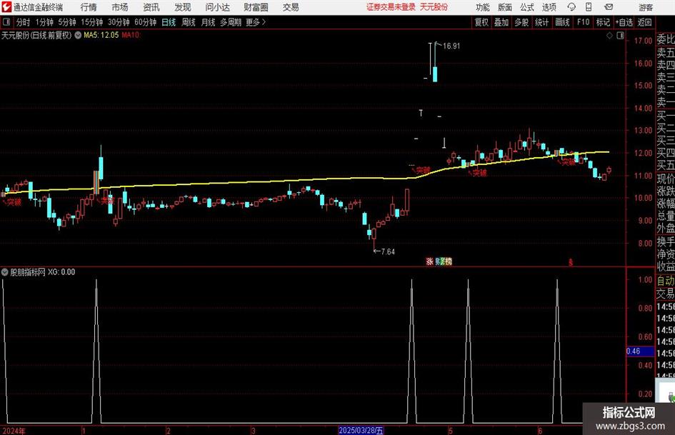Open the 财富圈 menu

[256, 7]
